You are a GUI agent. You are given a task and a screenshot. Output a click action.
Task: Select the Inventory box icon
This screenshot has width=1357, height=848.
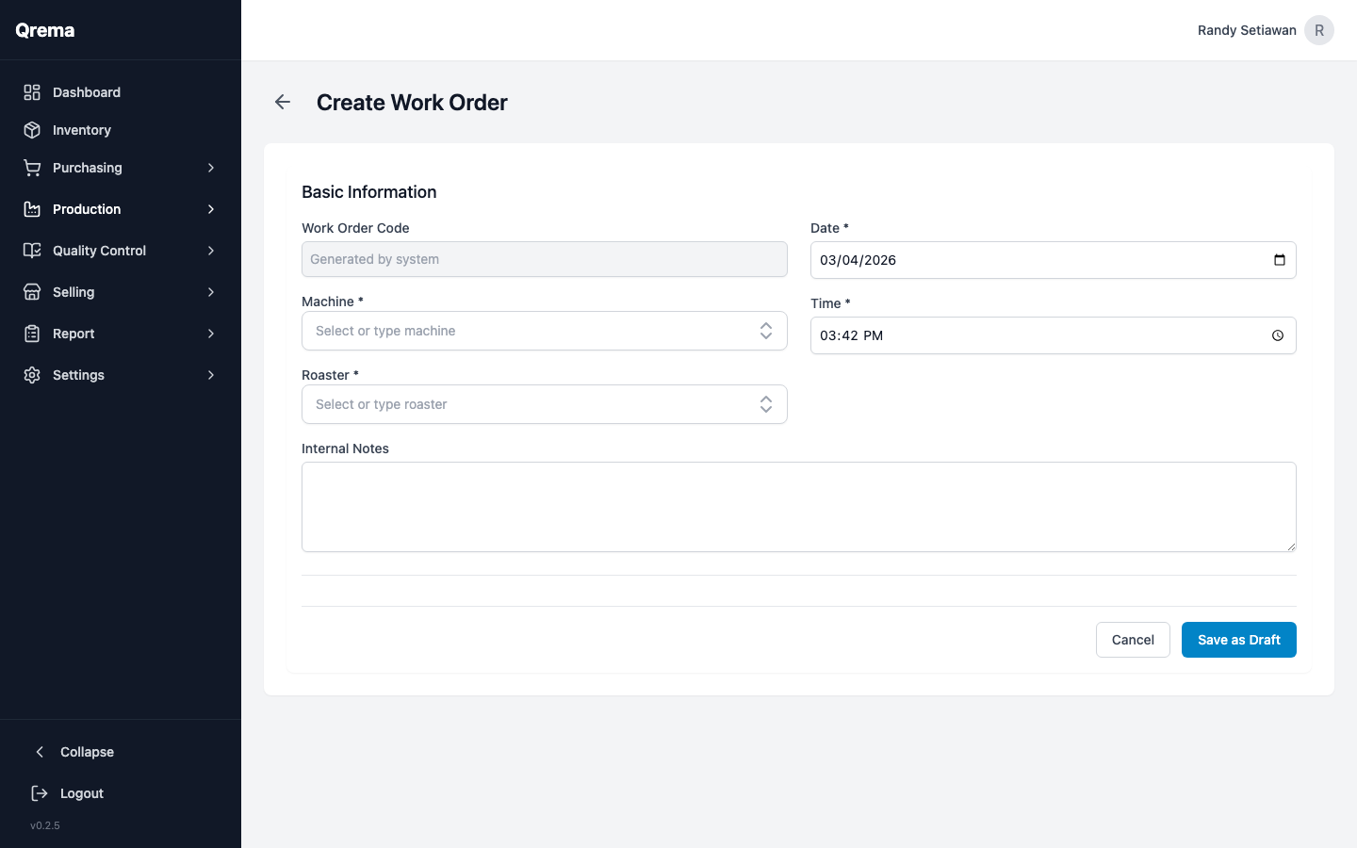[x=31, y=130]
